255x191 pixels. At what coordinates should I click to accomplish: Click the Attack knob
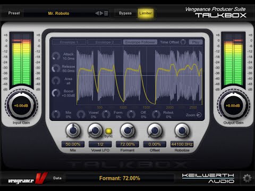click(56, 56)
